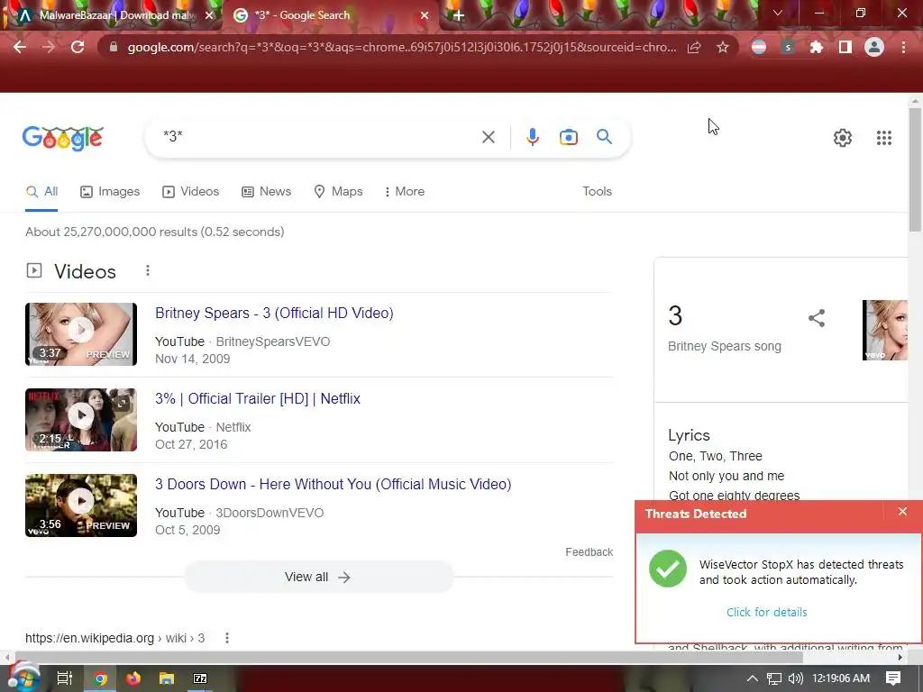Reload the current page
Screen dimensions: 923x692
coord(78,47)
